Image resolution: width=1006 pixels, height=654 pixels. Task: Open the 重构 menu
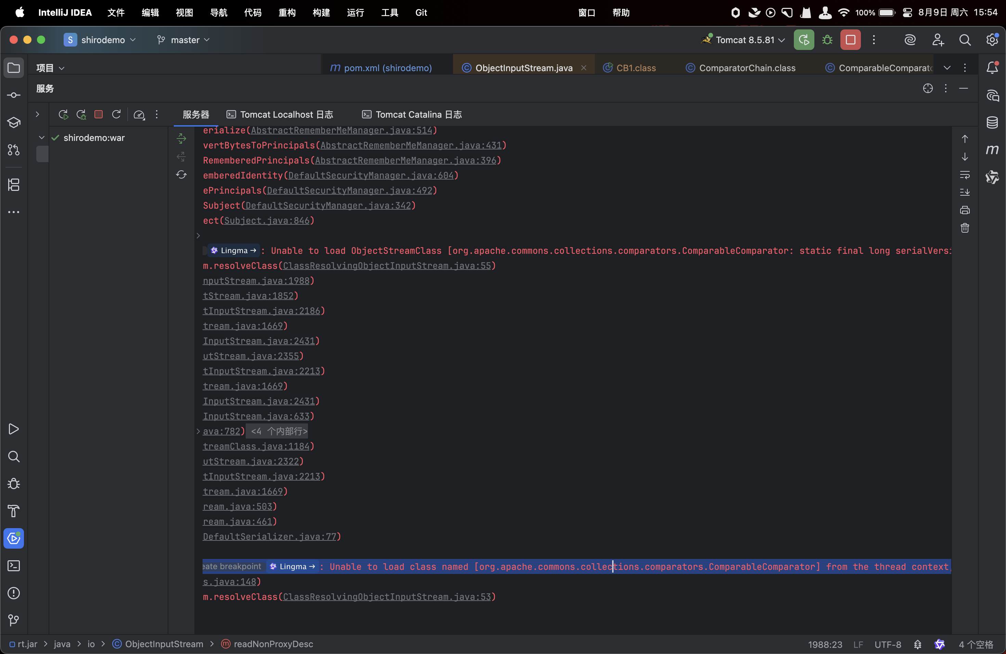click(287, 13)
